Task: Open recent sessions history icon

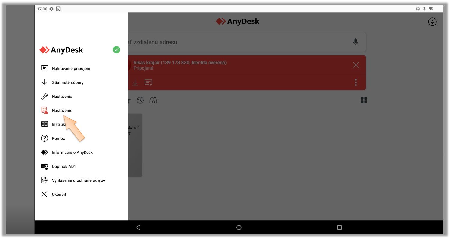Action: pyautogui.click(x=140, y=100)
